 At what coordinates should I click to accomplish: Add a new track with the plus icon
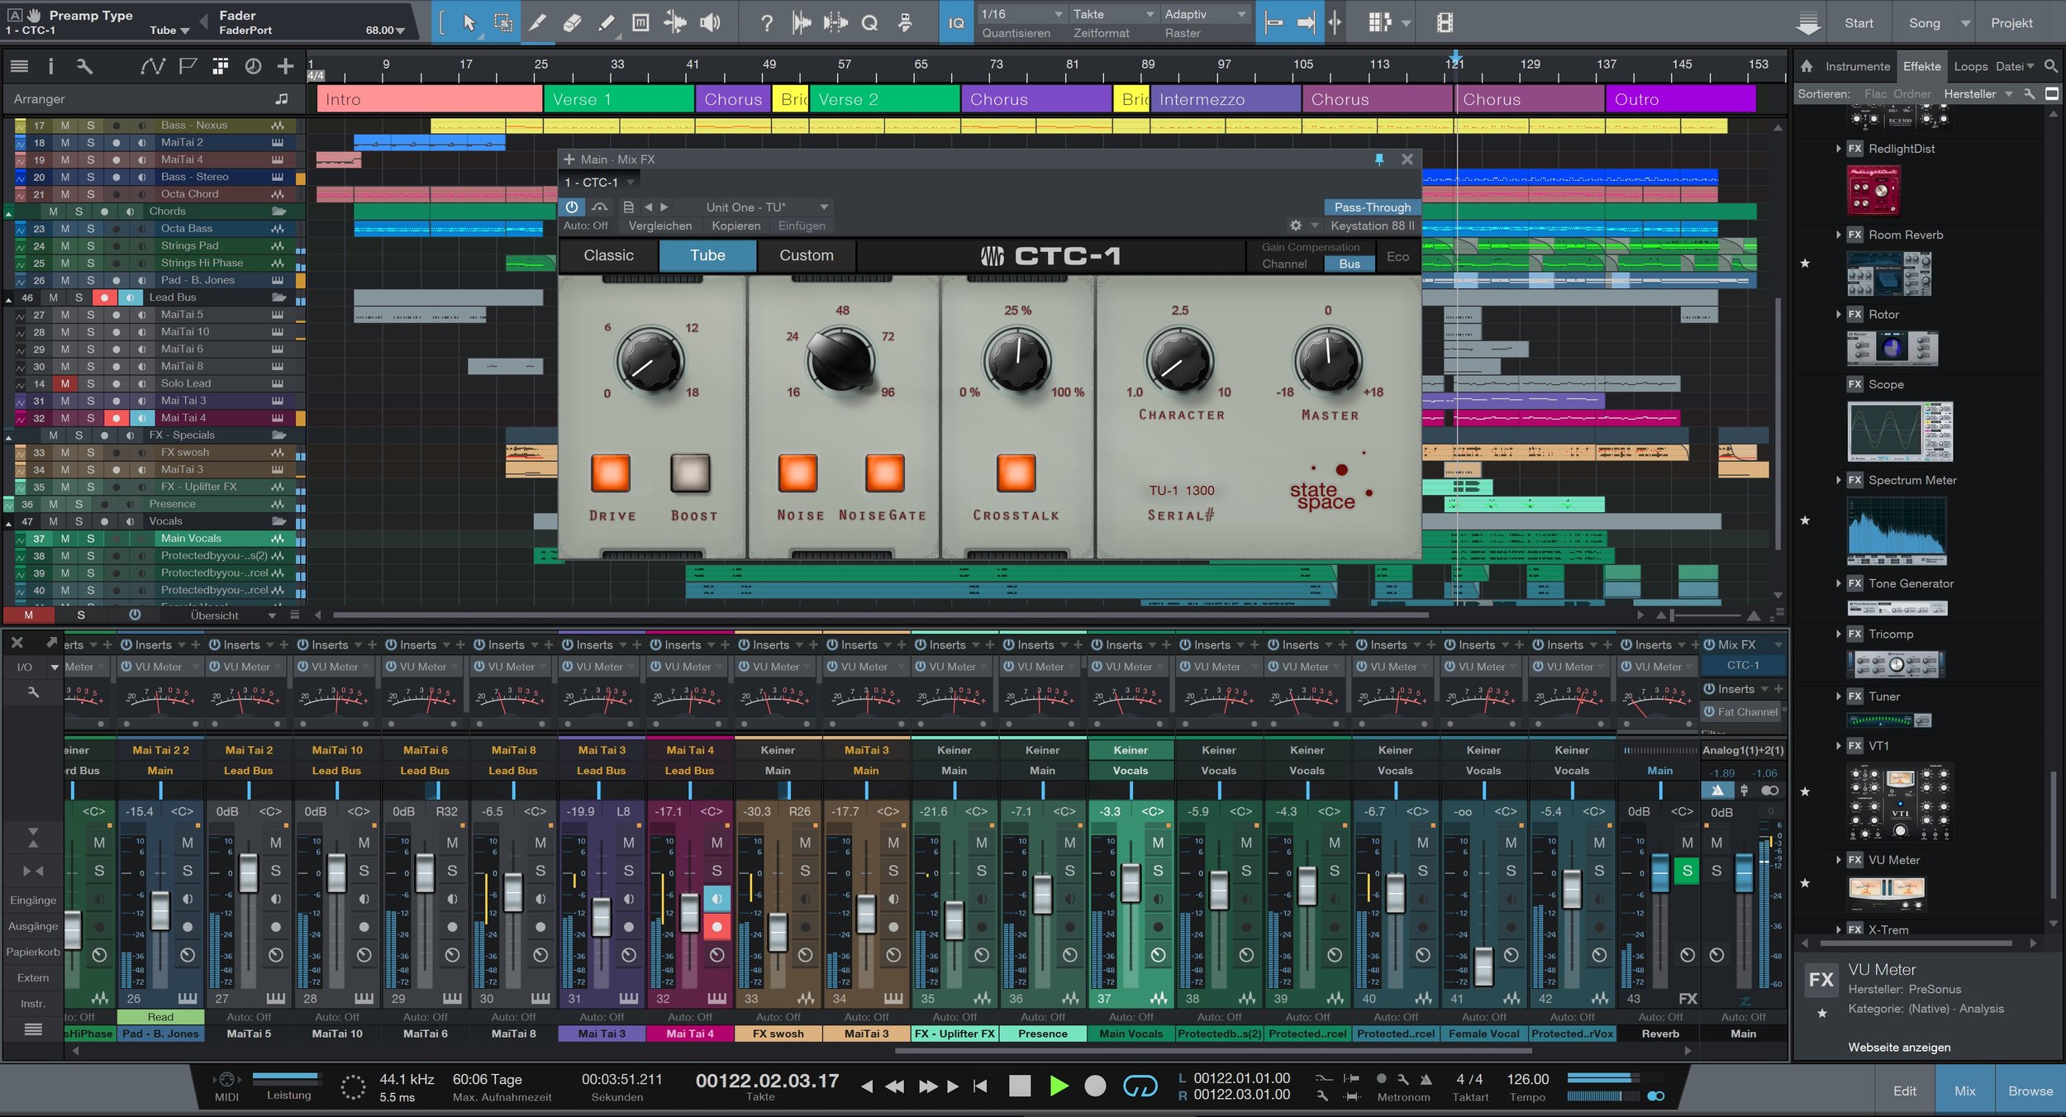[x=285, y=66]
